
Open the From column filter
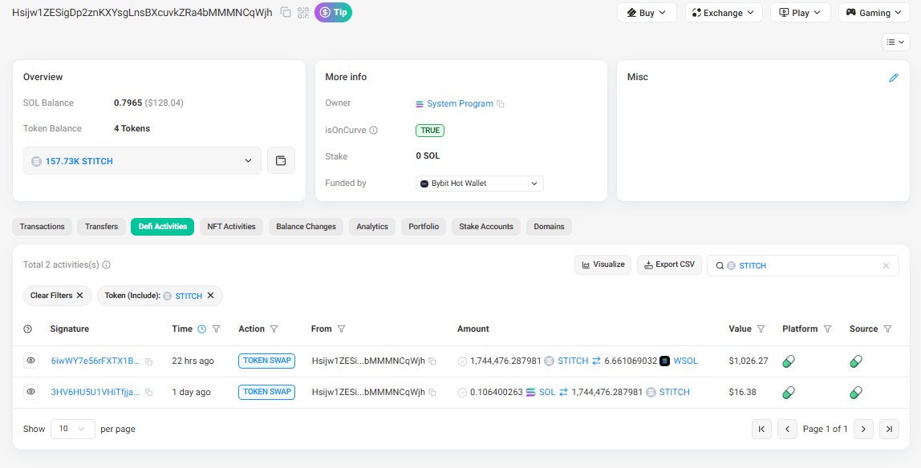coord(341,329)
